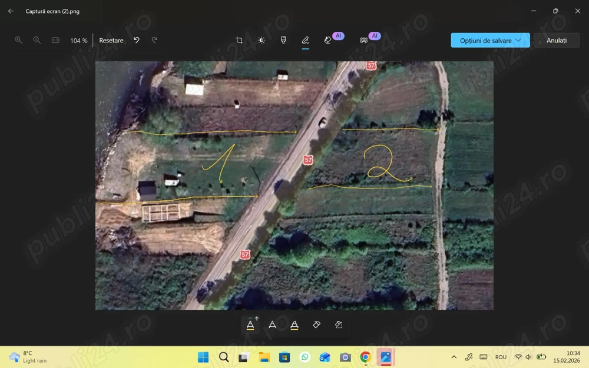589x368 pixels.
Task: Undo the last markup stroke
Action: pos(137,40)
